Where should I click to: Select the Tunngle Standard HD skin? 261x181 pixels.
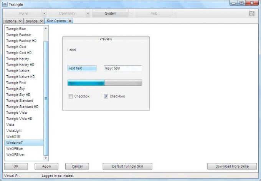tap(24, 107)
